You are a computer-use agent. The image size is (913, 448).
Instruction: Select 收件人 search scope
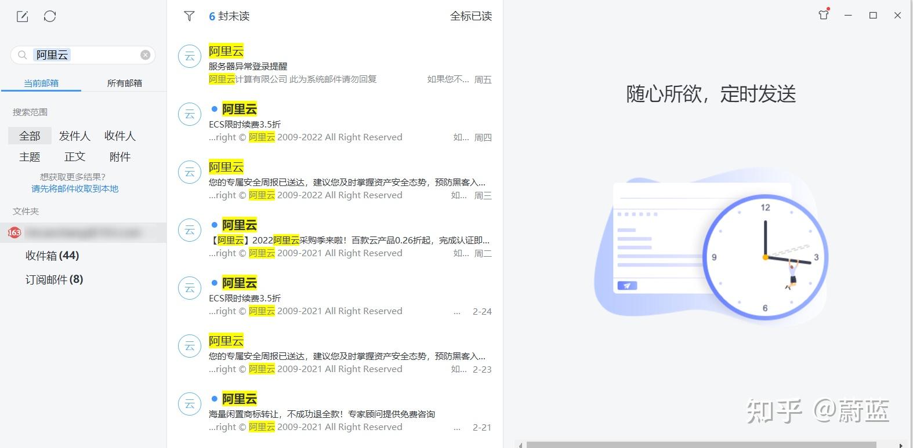[x=120, y=136]
